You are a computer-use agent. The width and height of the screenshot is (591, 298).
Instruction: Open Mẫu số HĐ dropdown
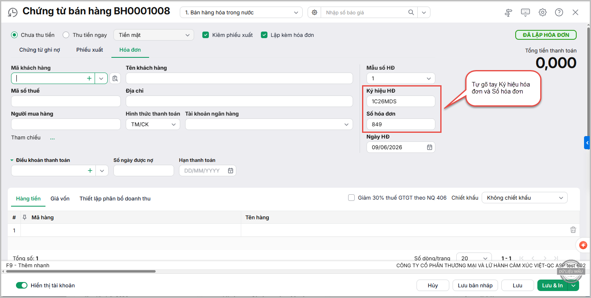pyautogui.click(x=401, y=78)
